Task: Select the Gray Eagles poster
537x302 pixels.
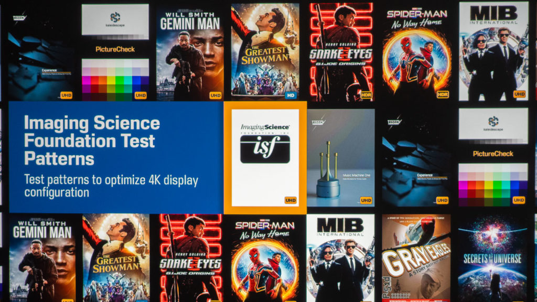Action: [416, 258]
